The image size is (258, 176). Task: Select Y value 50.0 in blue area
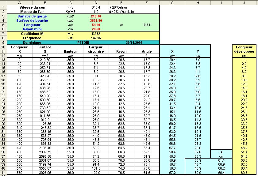[x=198, y=173]
